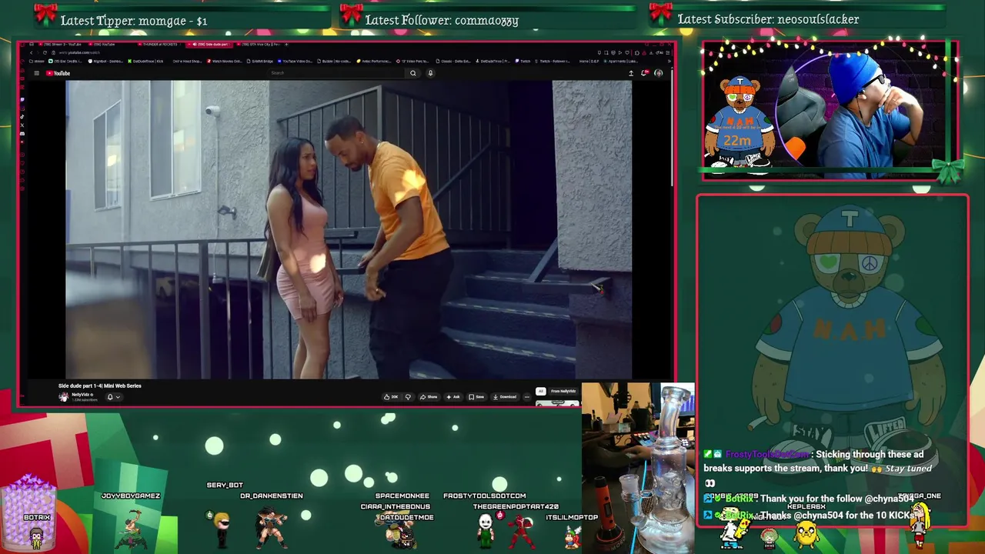Click the YouTube search magnifier button
The width and height of the screenshot is (985, 554).
coord(413,73)
